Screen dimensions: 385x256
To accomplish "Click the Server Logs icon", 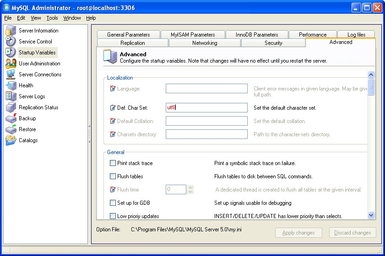I will point(11,96).
